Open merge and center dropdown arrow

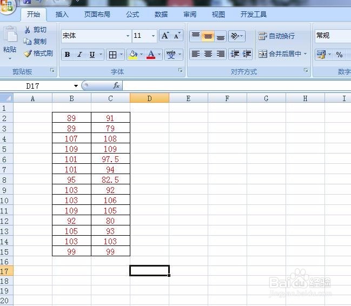pos(306,54)
